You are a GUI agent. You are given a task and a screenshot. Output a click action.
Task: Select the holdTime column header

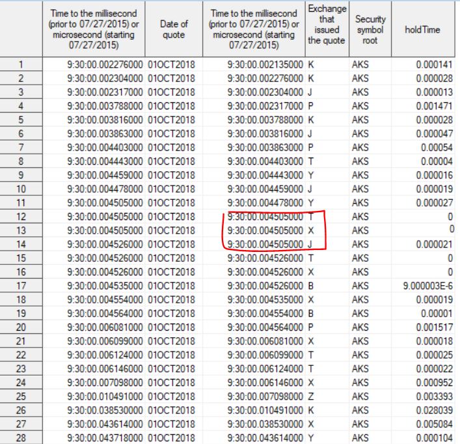tap(423, 29)
